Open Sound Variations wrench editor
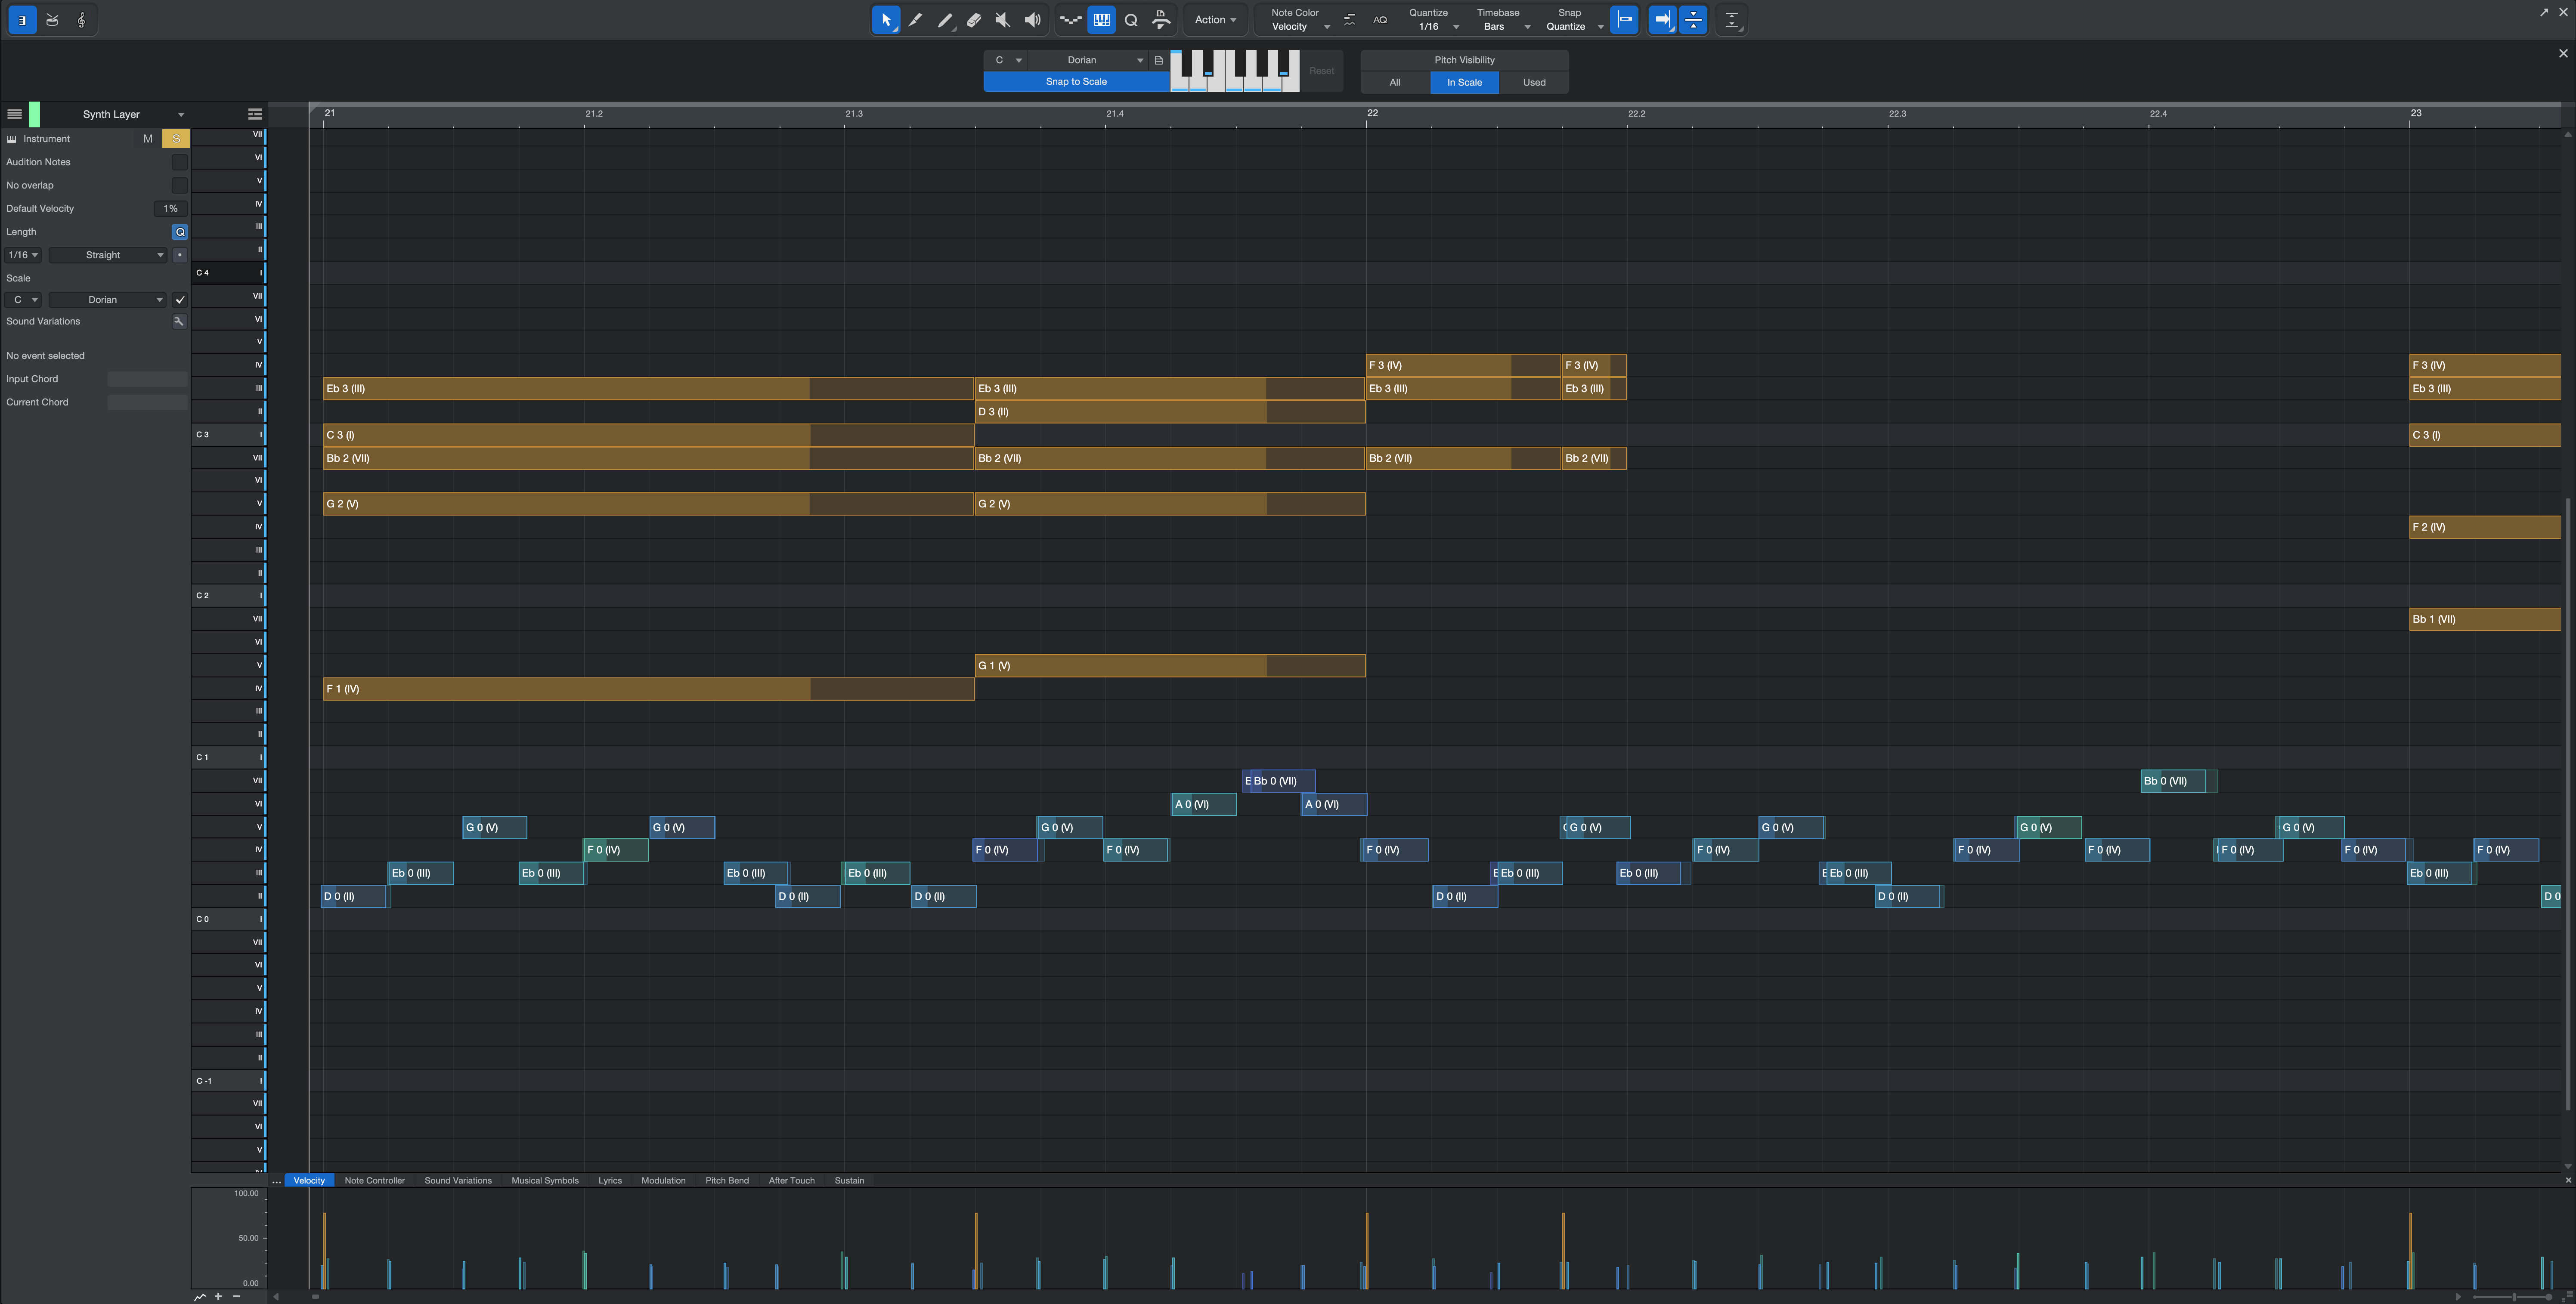2576x1304 pixels. click(179, 322)
